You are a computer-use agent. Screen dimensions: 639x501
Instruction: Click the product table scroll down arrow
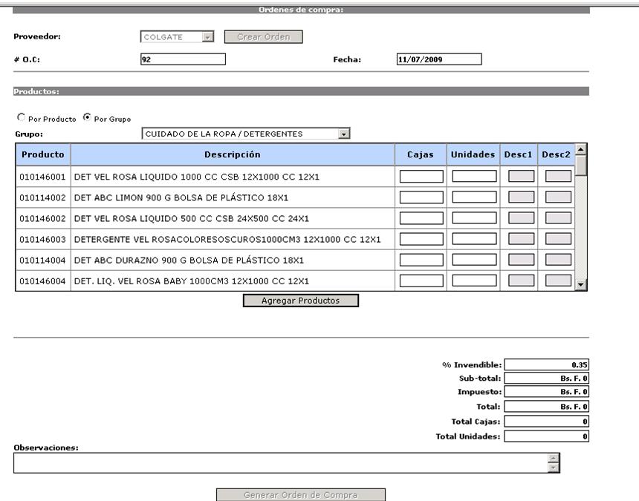581,285
